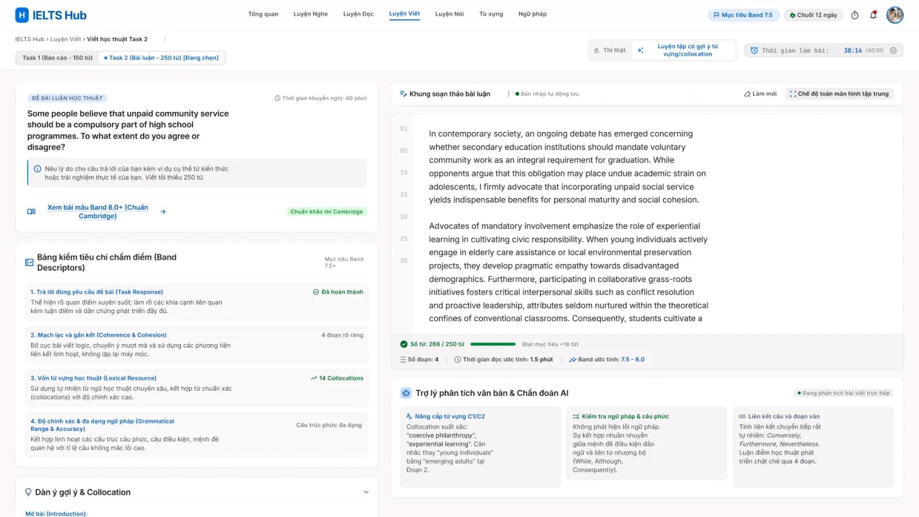Screen dimensions: 919x517
Task: Collapse the Dàn ý gợi ý & Collocation section
Action: click(366, 492)
